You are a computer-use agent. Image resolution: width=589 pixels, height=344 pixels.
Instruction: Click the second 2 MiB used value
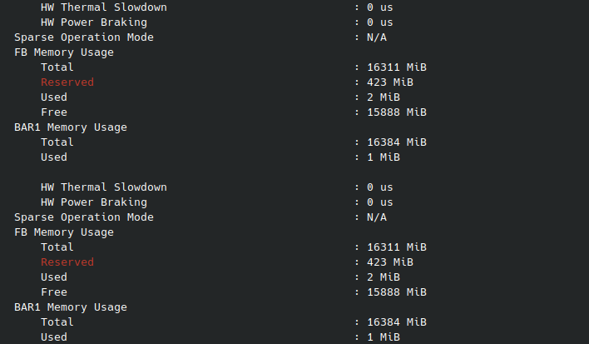pos(384,277)
